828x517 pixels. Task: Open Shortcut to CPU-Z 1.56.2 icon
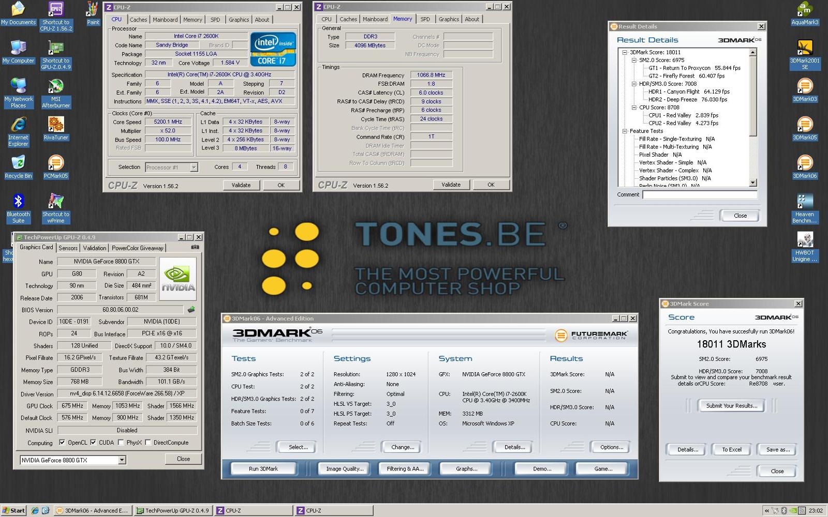(56, 17)
